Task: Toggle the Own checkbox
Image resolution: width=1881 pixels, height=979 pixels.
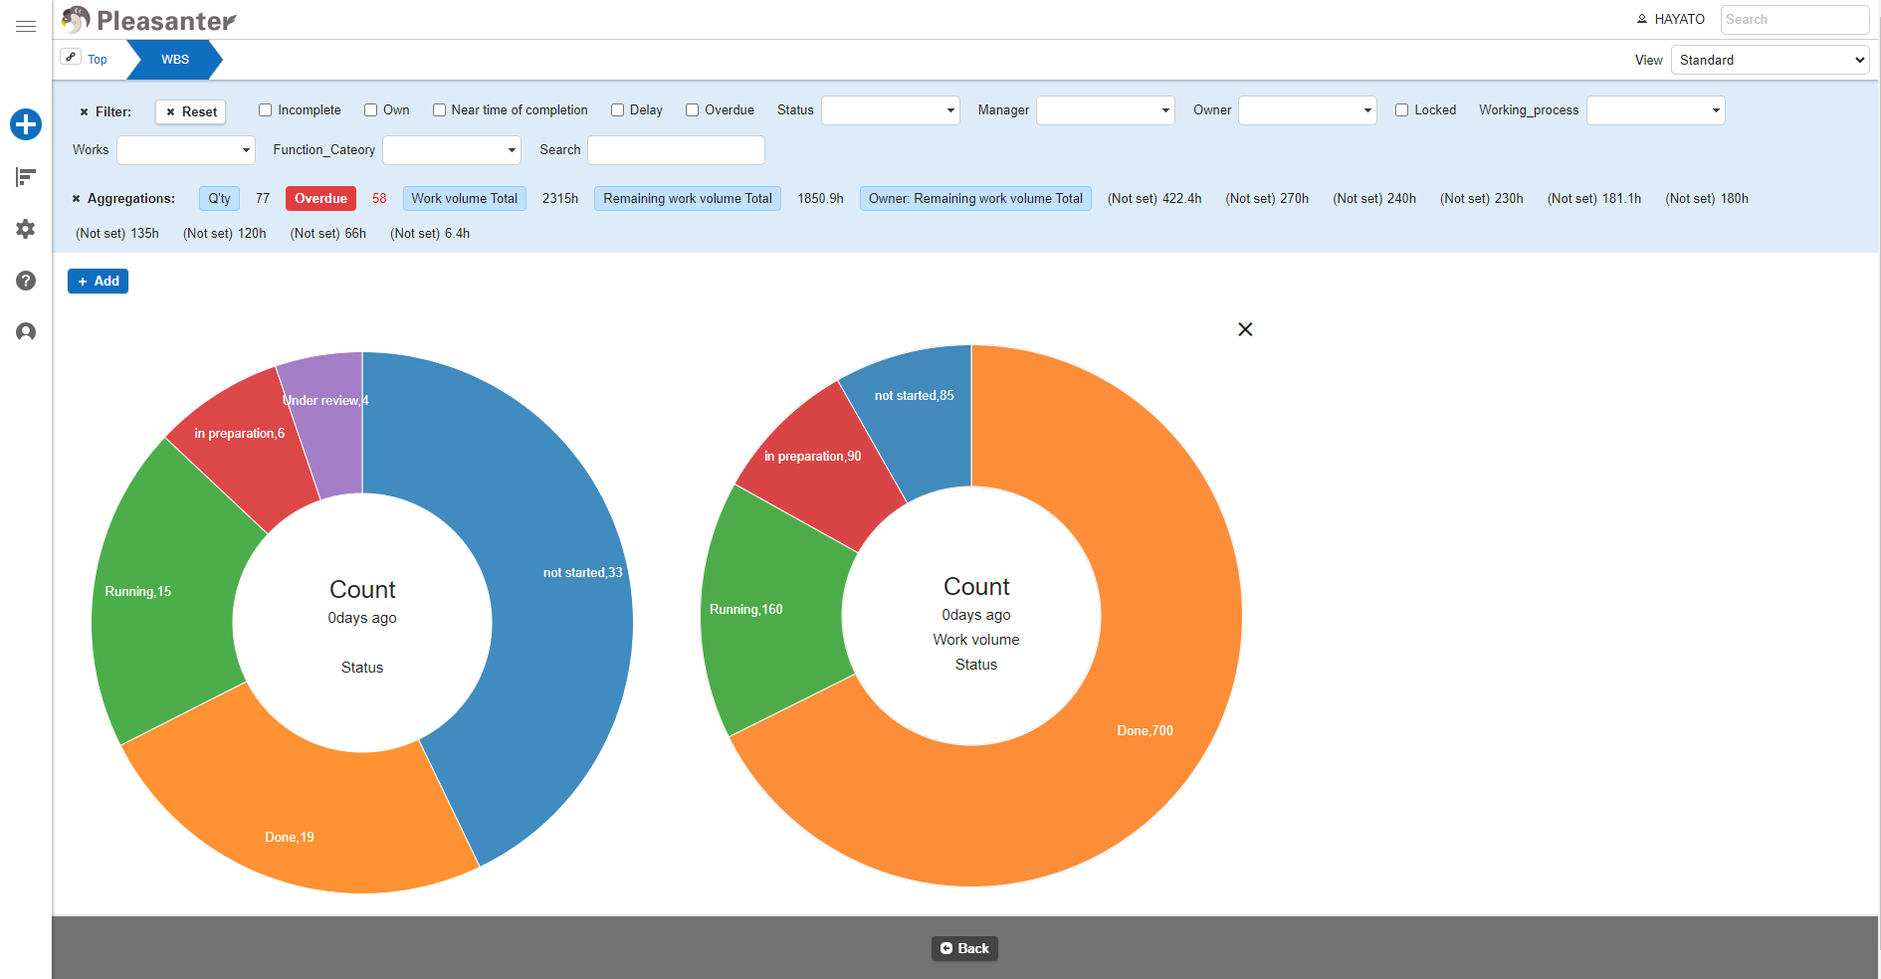Action: (370, 110)
